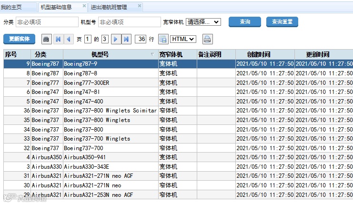
Task: Select AirbusA321-253N neo ACF cell
Action: tap(111, 195)
